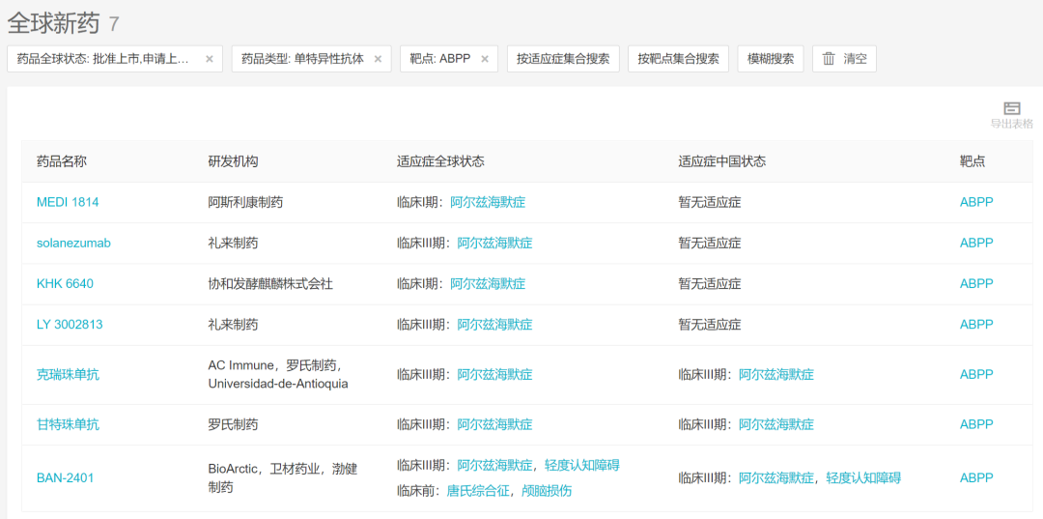1043x519 pixels.
Task: Remove the 靶点 ABPP filter X
Action: click(485, 59)
